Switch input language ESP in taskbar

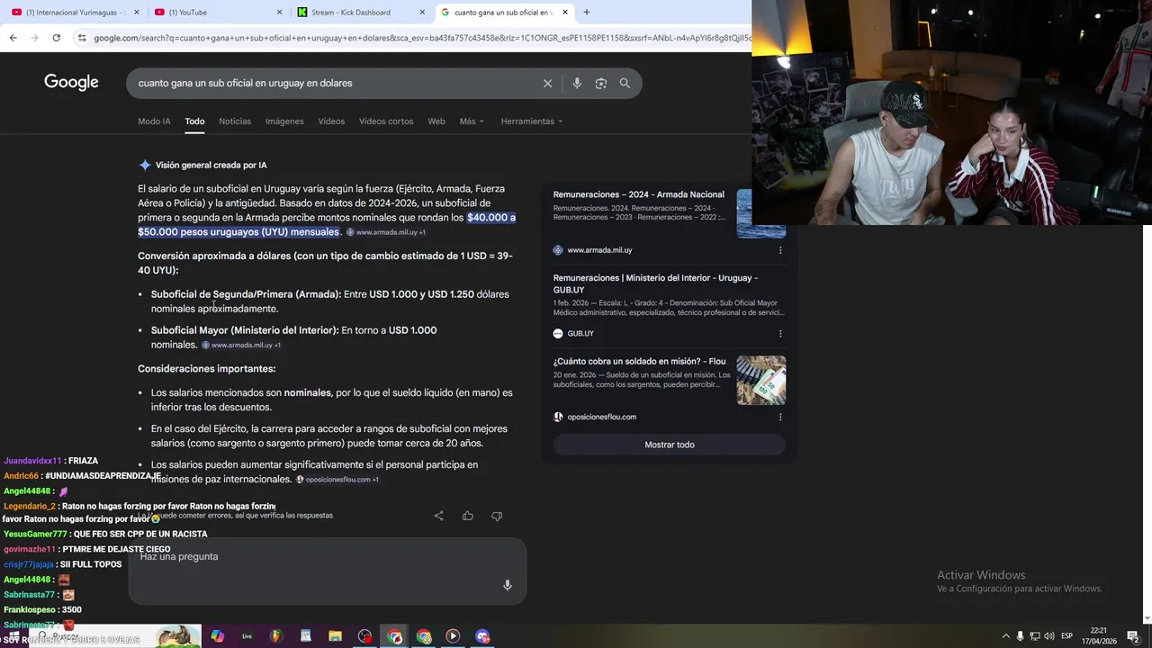[1067, 636]
